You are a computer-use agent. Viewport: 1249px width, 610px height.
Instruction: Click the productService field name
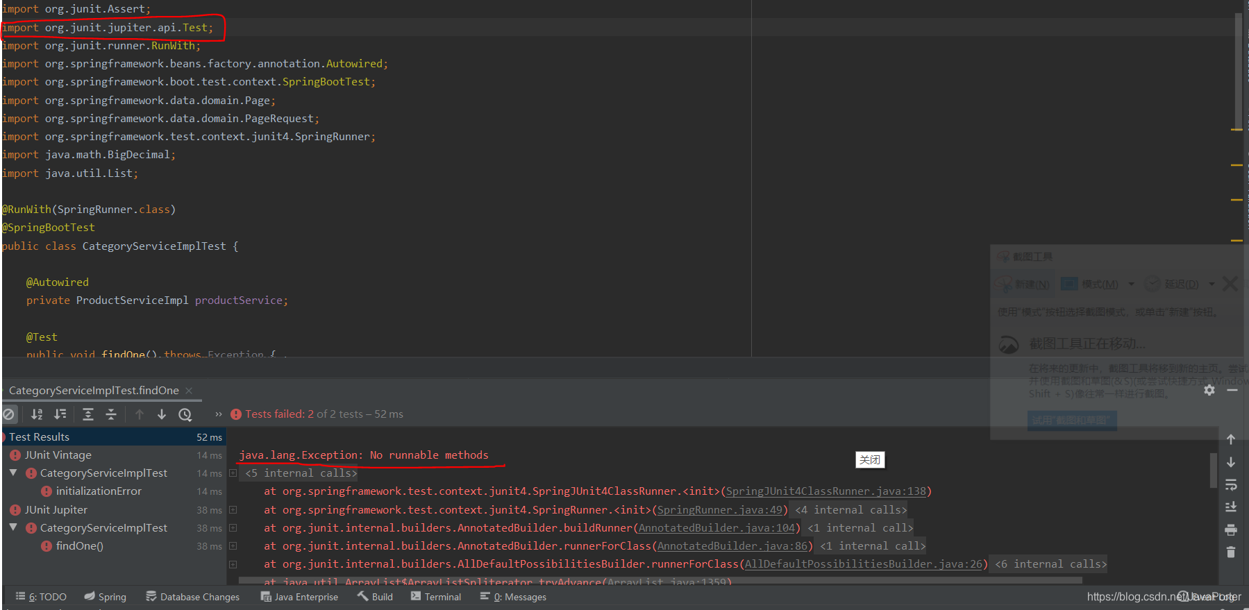point(239,300)
